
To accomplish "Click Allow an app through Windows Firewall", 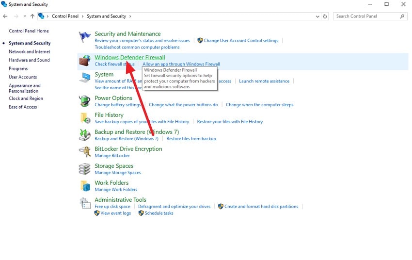I will click(181, 64).
